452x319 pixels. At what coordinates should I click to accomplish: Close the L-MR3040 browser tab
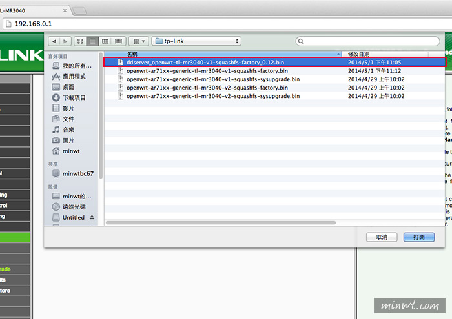65,11
